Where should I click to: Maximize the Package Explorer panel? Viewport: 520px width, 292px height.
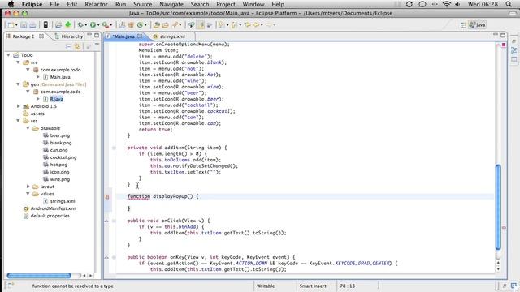(x=97, y=35)
